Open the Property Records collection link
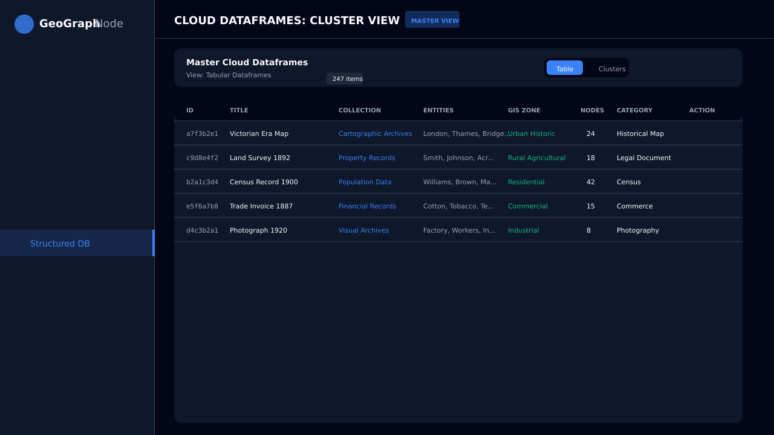774x435 pixels. click(x=366, y=158)
